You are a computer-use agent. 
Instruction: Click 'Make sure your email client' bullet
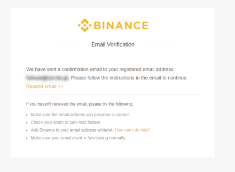point(78,138)
